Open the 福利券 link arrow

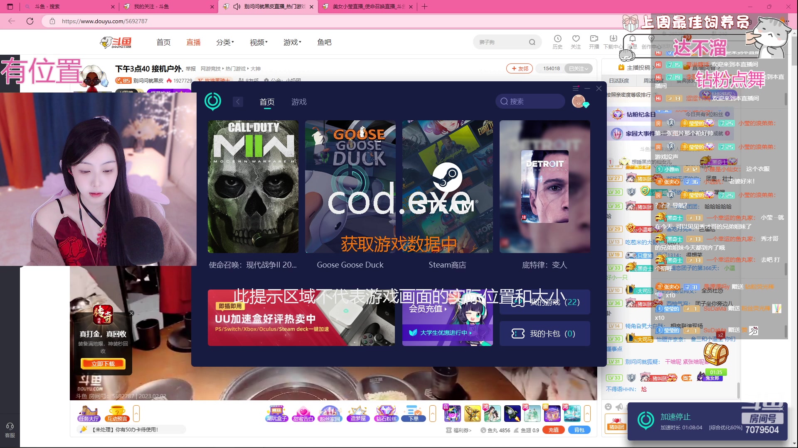tap(459, 430)
